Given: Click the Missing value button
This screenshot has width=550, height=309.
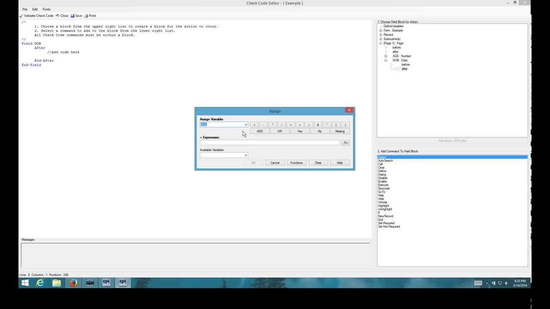Looking at the screenshot, I should tap(340, 131).
